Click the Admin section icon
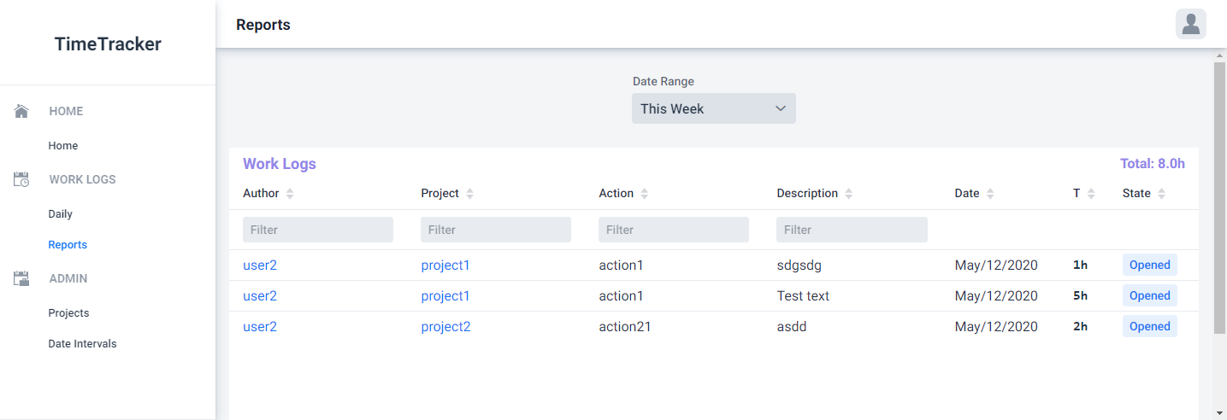The height and width of the screenshot is (420, 1227). (x=22, y=278)
